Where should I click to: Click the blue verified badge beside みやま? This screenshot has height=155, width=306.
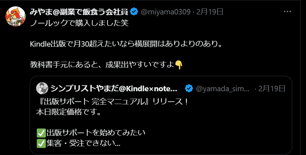point(134,12)
